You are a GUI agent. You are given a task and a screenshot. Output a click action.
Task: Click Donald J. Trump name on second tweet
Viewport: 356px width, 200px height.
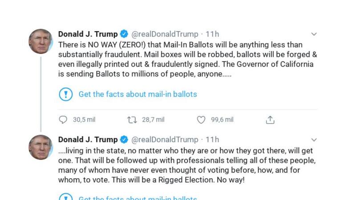click(x=88, y=140)
